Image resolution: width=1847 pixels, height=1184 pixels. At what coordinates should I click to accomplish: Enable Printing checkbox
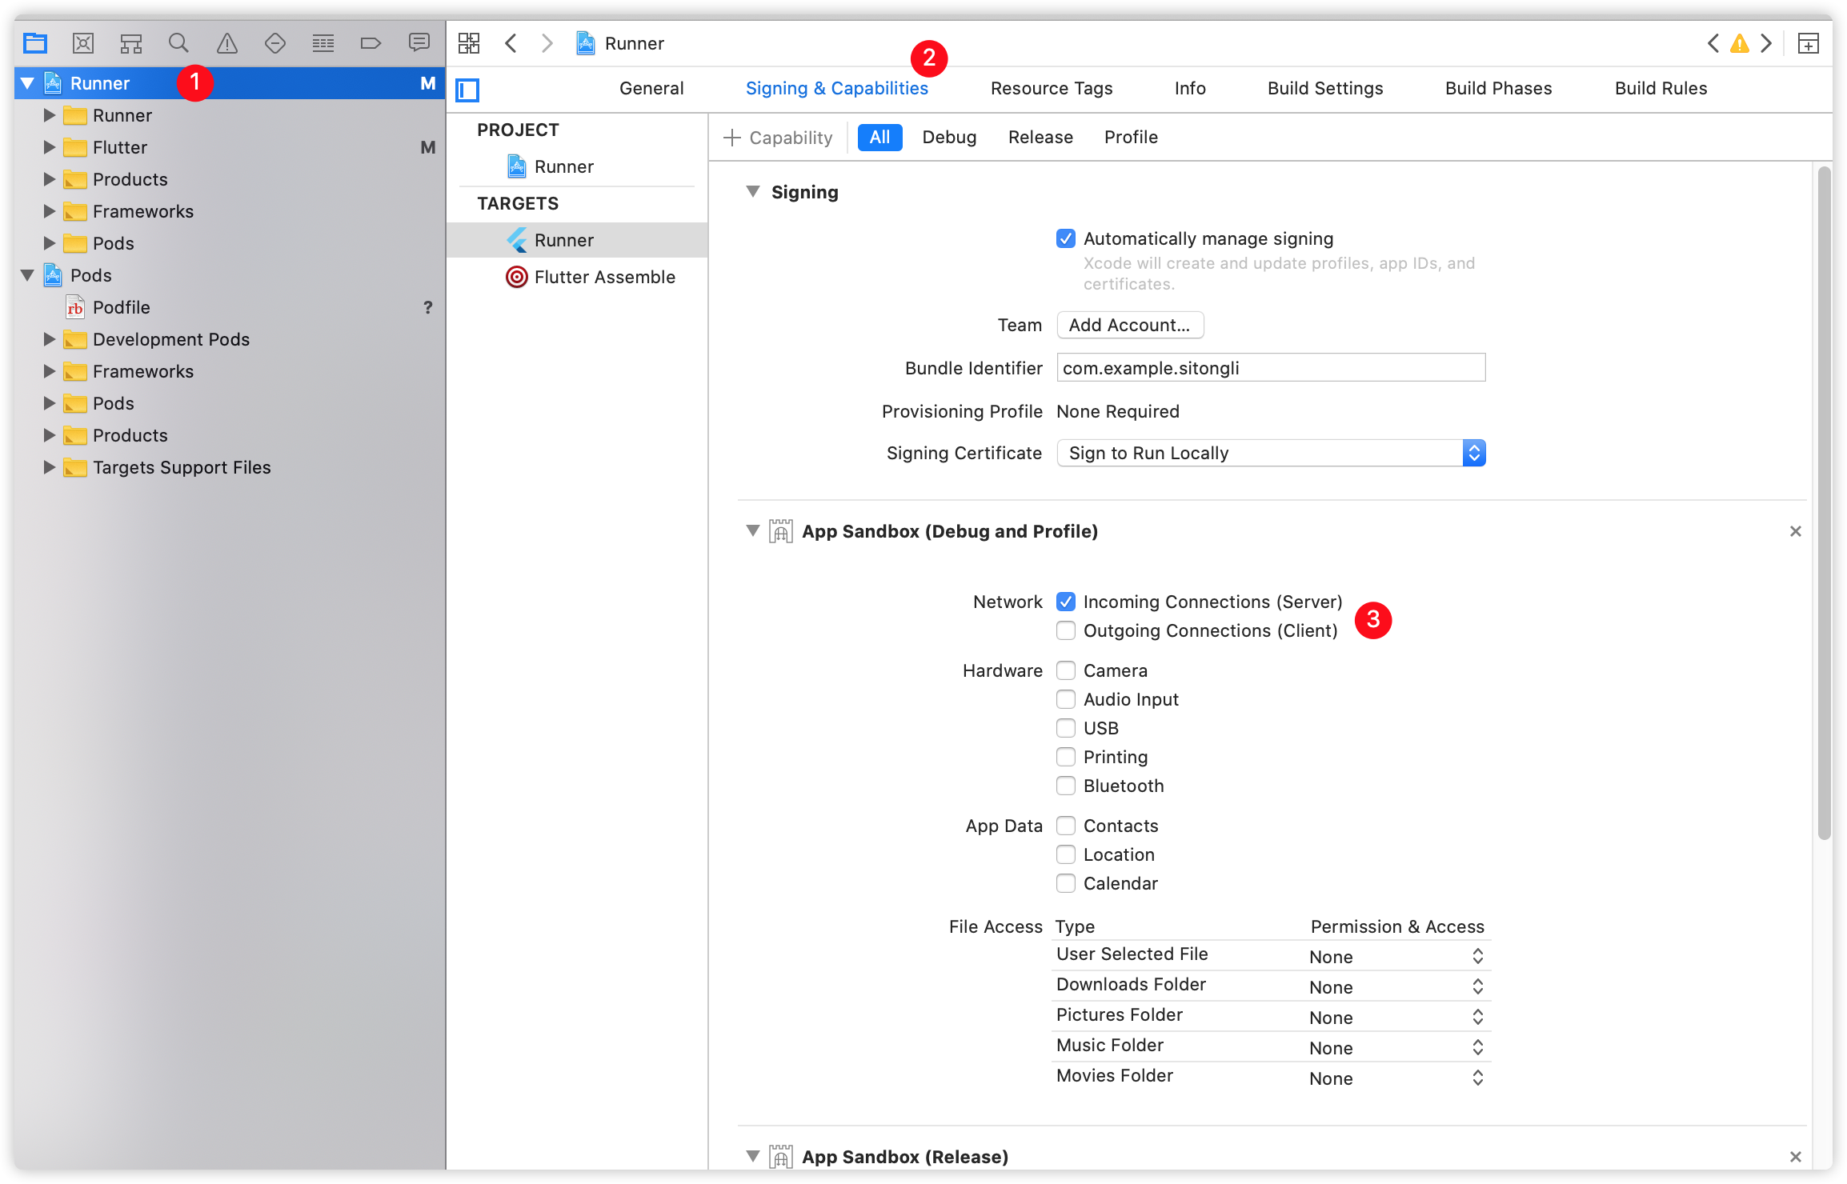[1066, 757]
